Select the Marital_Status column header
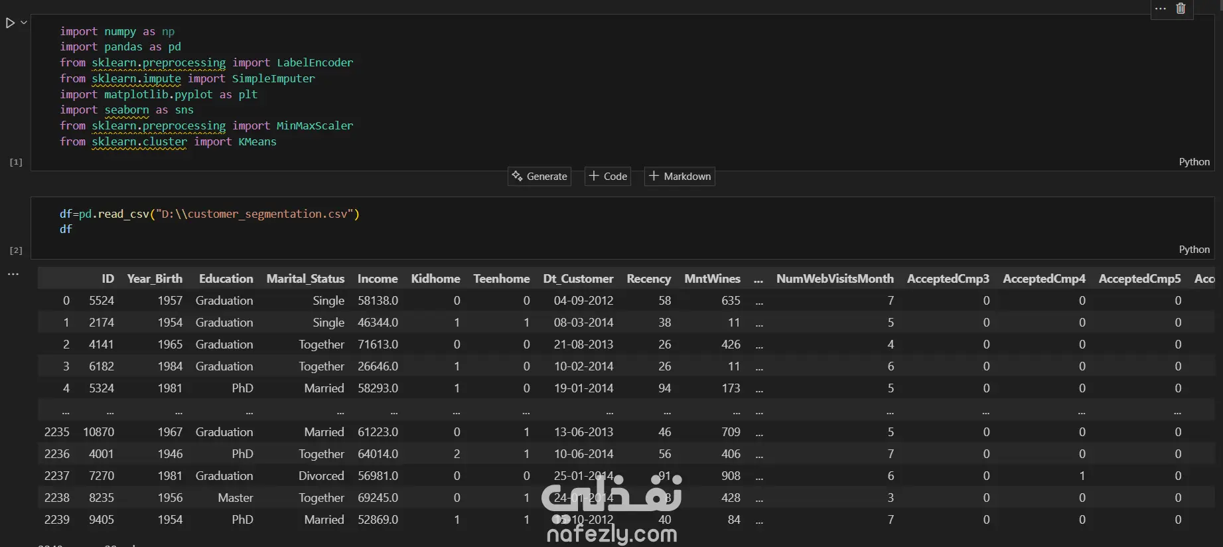Image resolution: width=1223 pixels, height=547 pixels. click(x=305, y=279)
